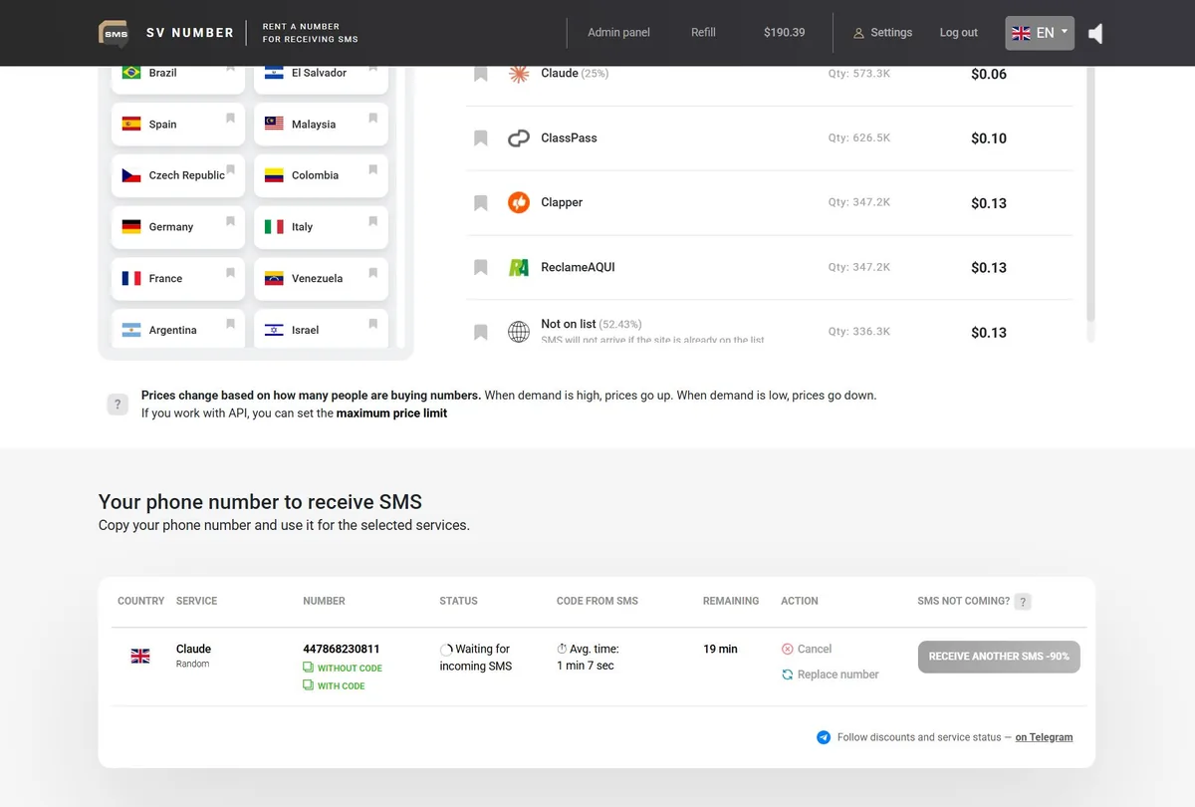Select the Colombia flag icon
1195x807 pixels.
tap(274, 175)
